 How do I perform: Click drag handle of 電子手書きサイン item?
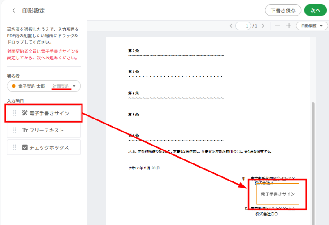[14, 113]
